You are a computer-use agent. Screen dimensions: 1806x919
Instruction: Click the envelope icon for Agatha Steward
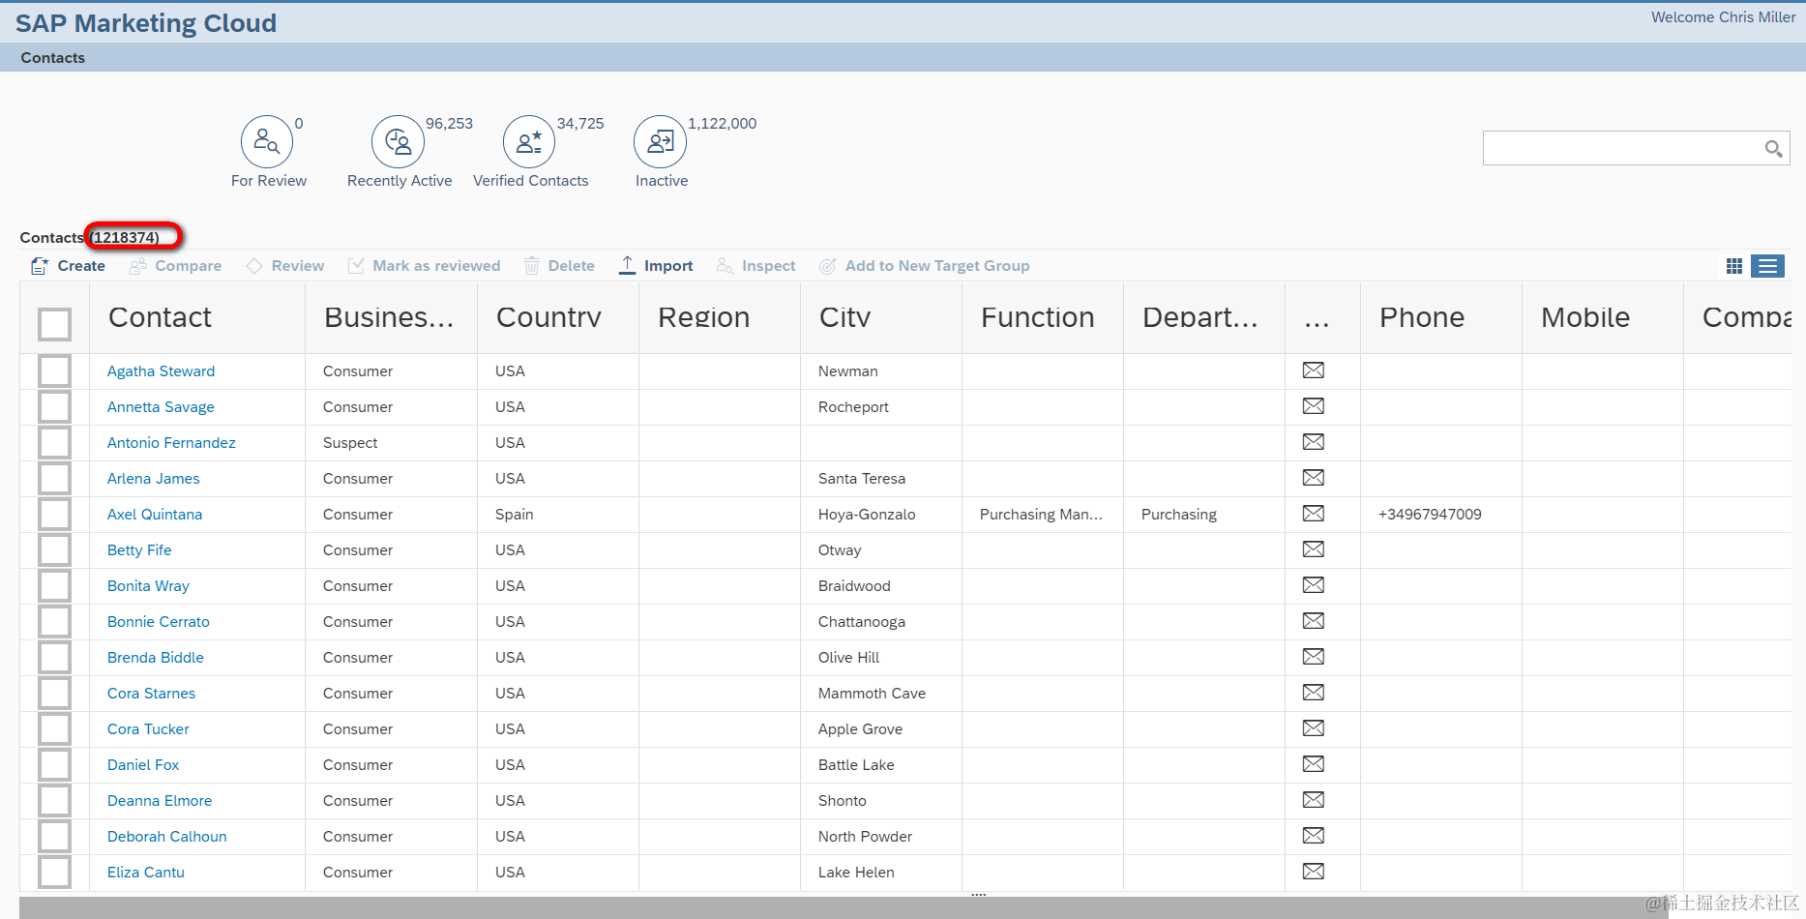pos(1314,371)
